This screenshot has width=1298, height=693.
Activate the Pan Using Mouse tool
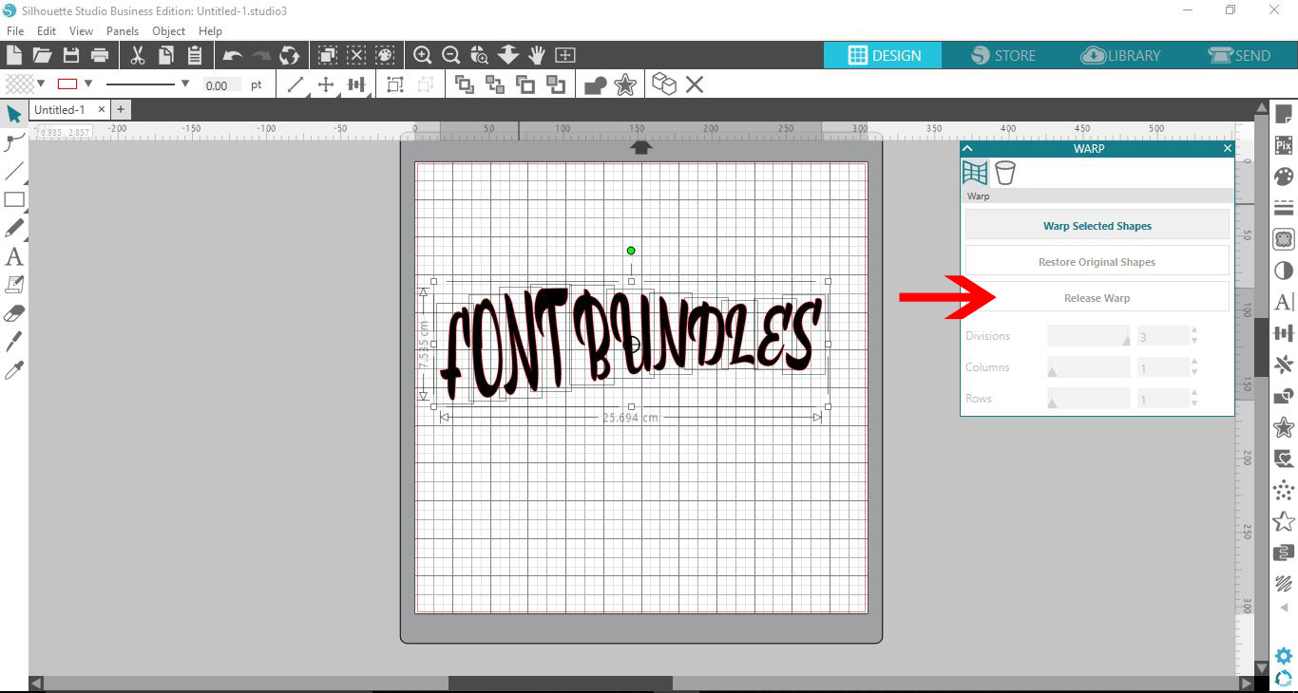point(537,55)
